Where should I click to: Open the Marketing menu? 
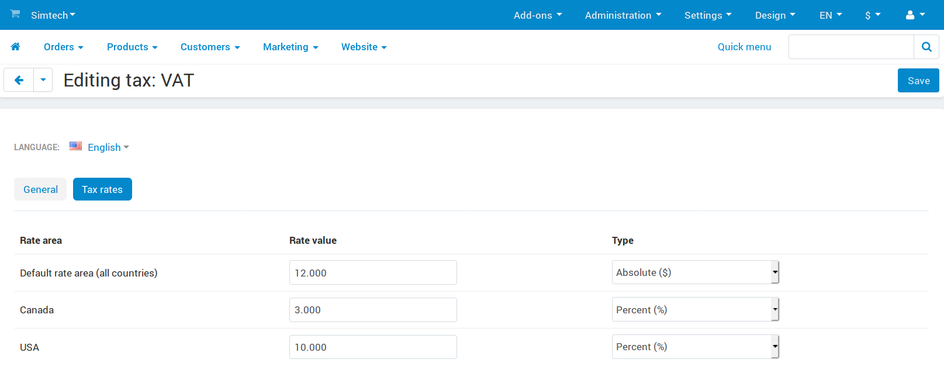point(291,47)
